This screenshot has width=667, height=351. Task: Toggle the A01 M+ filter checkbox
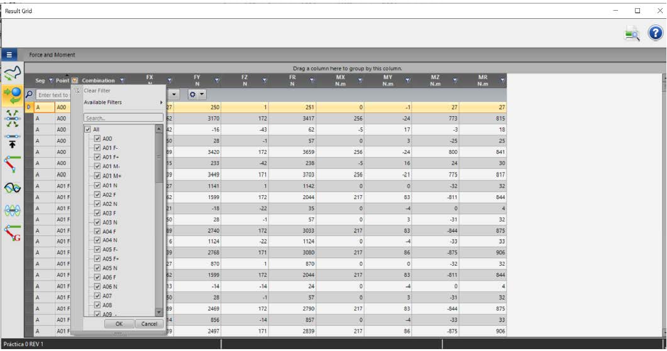point(97,176)
